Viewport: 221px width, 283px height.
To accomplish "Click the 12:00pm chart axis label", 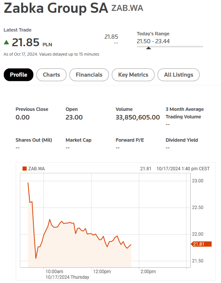I will pyautogui.click(x=102, y=271).
